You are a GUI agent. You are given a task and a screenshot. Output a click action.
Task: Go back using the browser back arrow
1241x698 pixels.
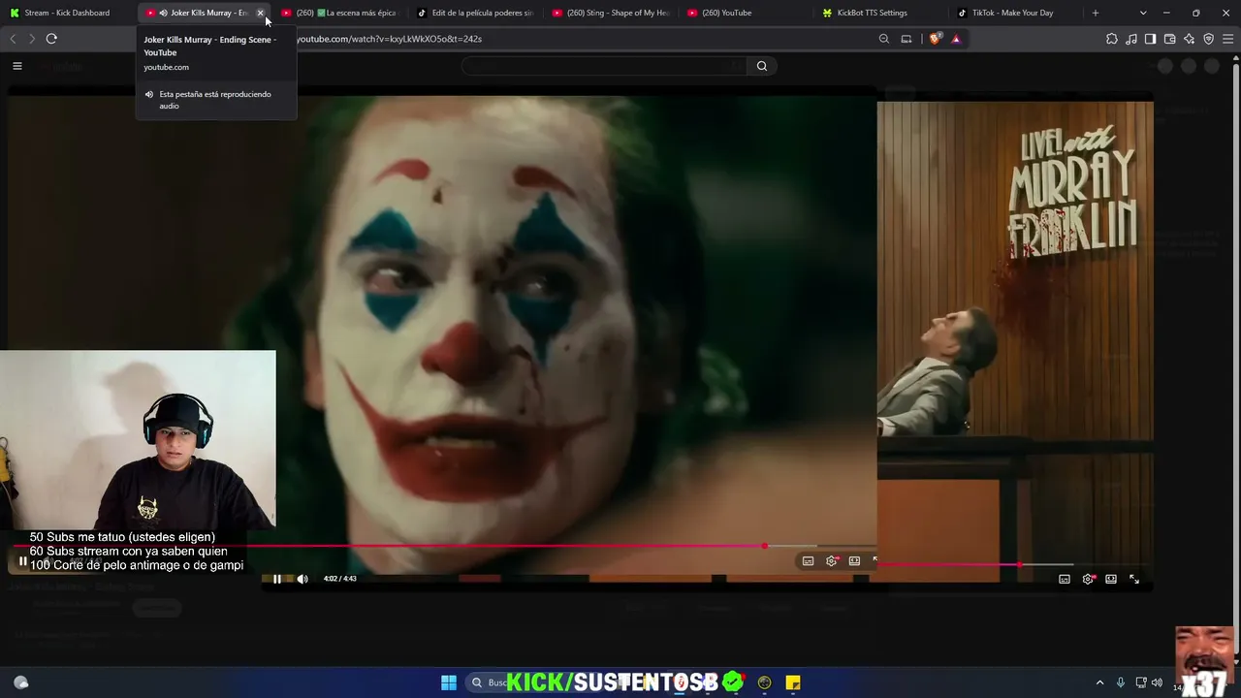13,39
